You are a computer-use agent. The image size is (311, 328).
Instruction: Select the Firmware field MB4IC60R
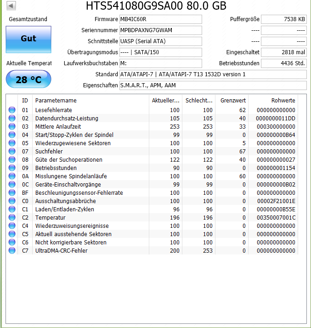[x=161, y=19]
